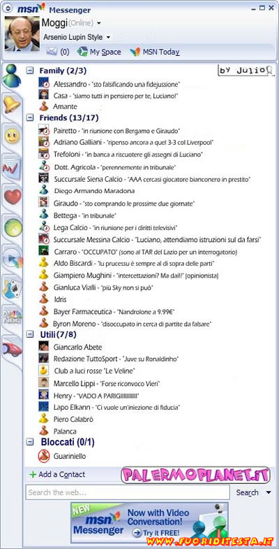279x549 pixels.
Task: Open the personal message dropdown arrow
Action: pyautogui.click(x=108, y=37)
